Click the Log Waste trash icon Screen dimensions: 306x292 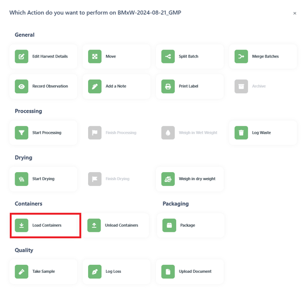pyautogui.click(x=241, y=133)
